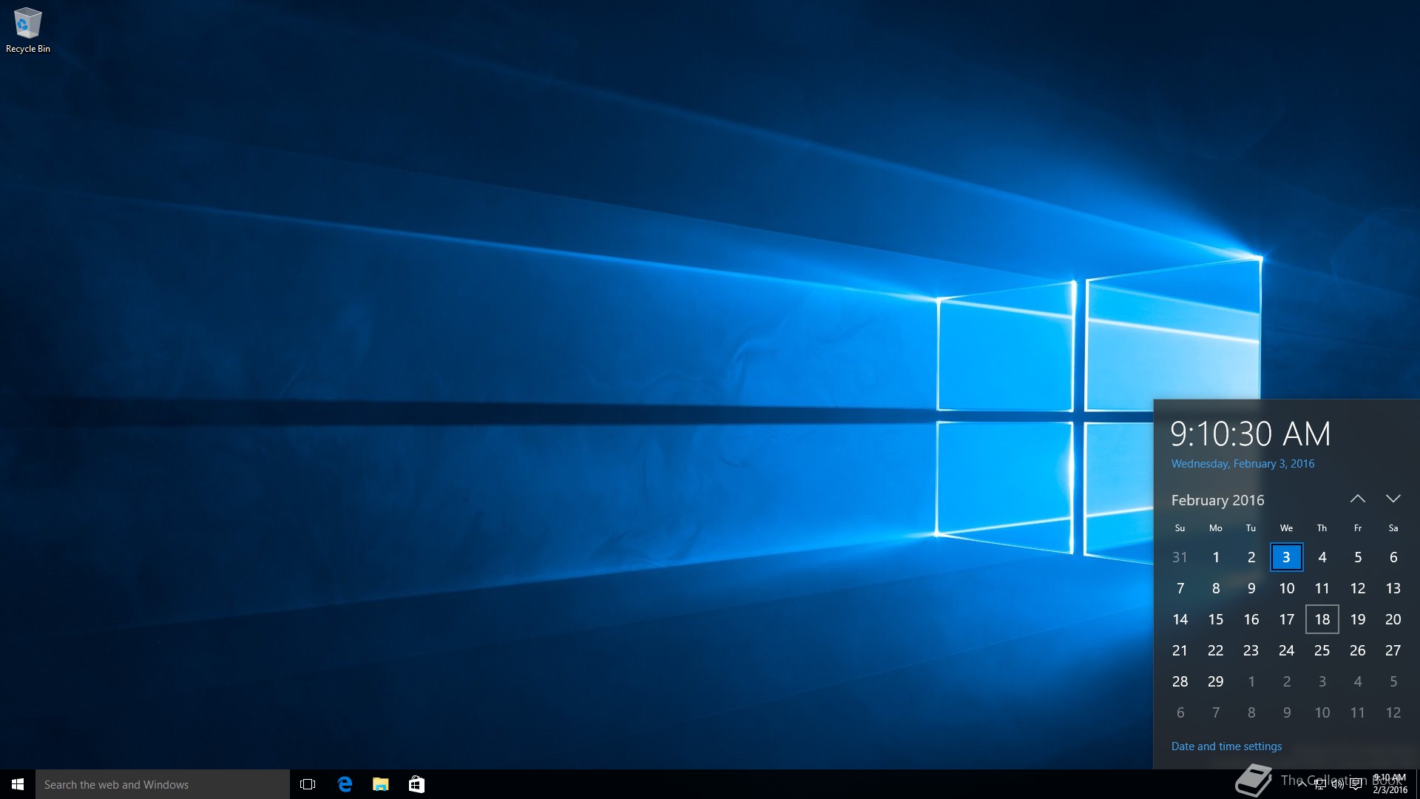Viewport: 1420px width, 799px height.
Task: Select February 29 in the calendar
Action: tap(1215, 681)
